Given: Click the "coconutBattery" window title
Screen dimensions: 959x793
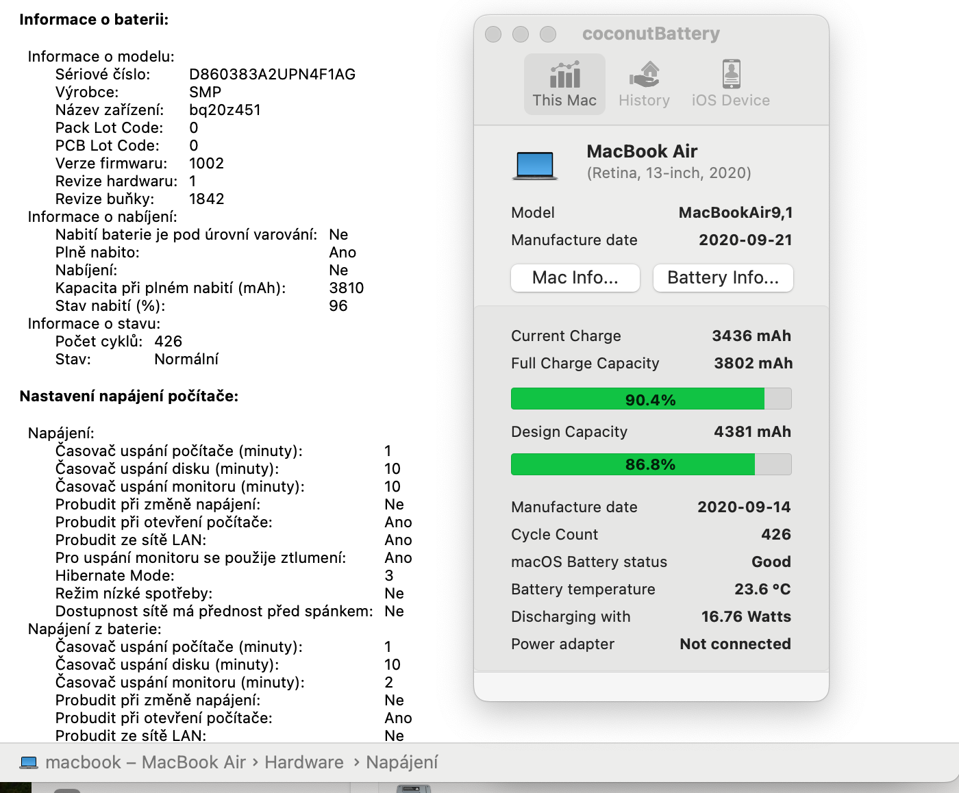Looking at the screenshot, I should pos(651,34).
